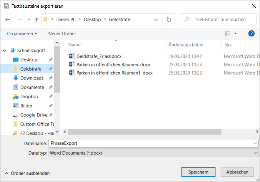Click the horizontal scrollbar of file list
This screenshot has height=182, width=260.
pos(154,131)
